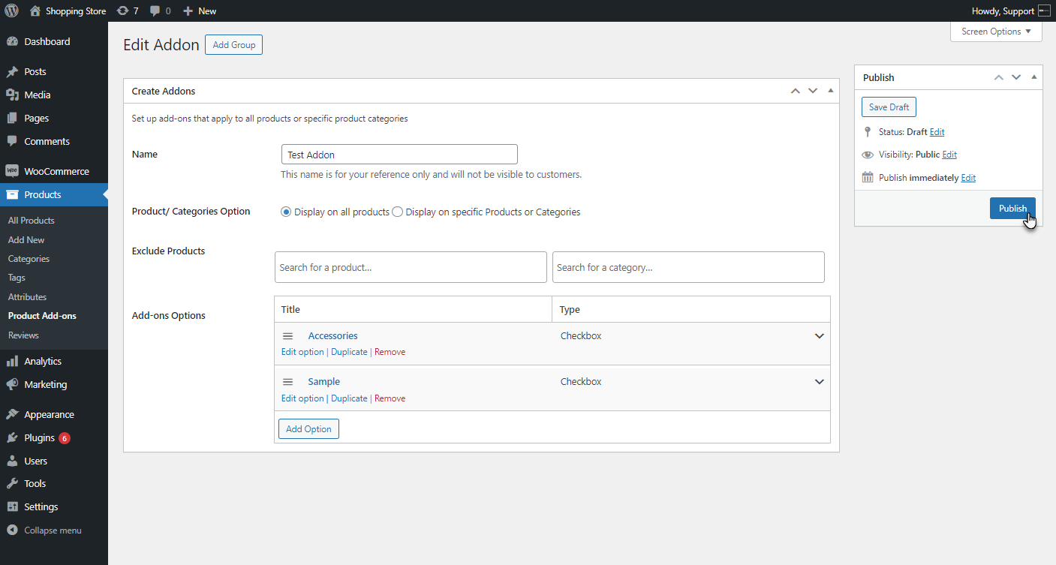Open Attributes submenu item
The height and width of the screenshot is (565, 1056).
pos(27,297)
